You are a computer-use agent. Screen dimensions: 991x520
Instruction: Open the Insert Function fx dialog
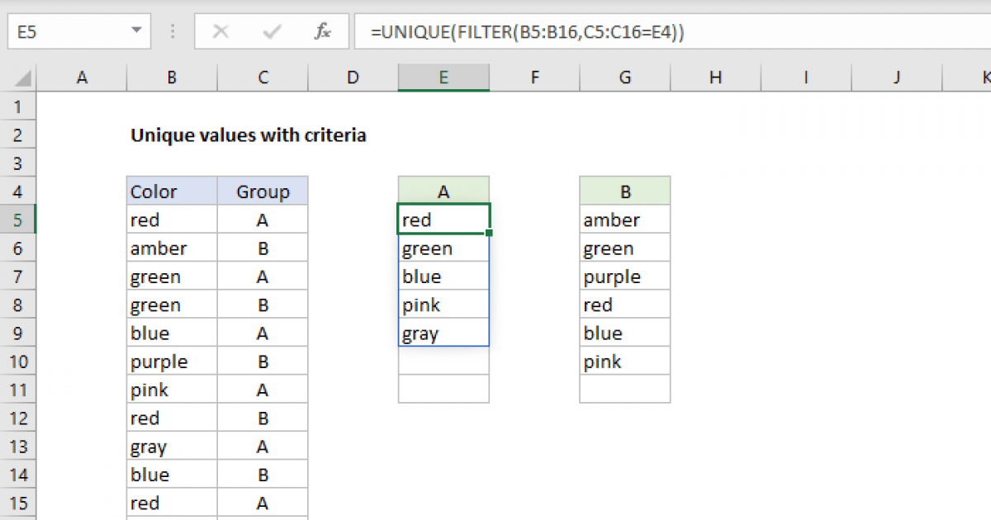point(323,32)
